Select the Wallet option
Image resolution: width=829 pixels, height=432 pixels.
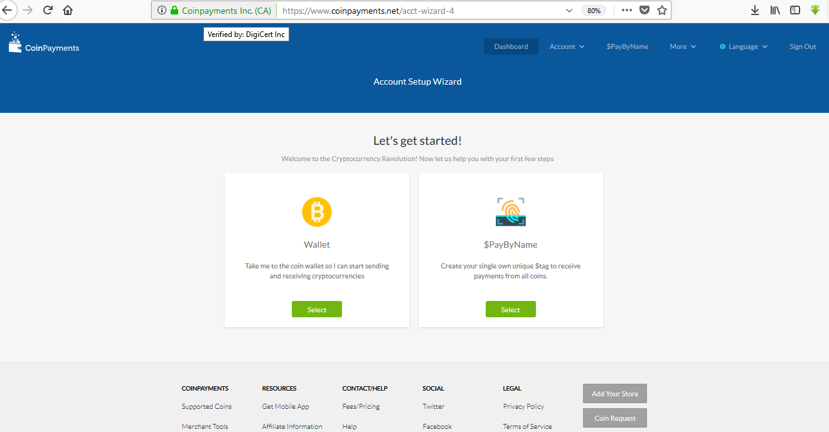pyautogui.click(x=317, y=309)
